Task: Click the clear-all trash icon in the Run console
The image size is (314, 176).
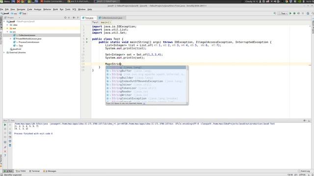Action: pyautogui.click(x=10, y=145)
